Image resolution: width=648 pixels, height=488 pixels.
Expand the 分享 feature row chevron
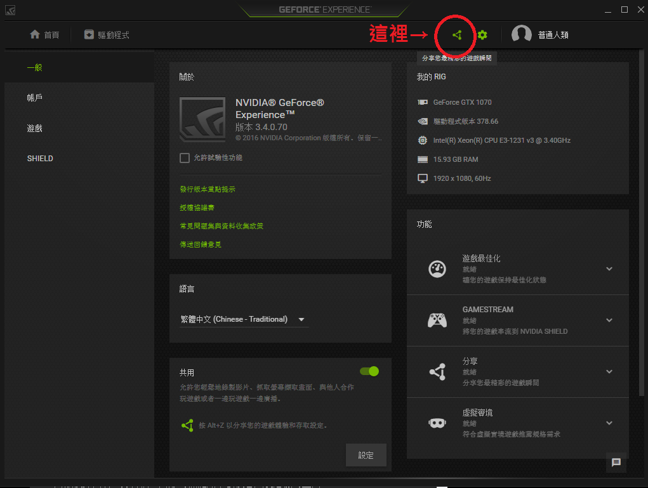pos(609,371)
